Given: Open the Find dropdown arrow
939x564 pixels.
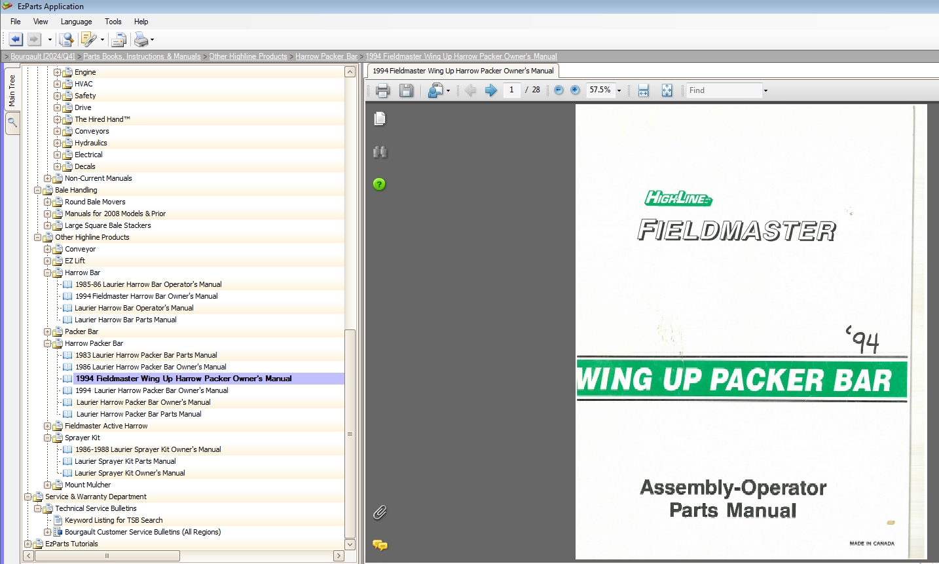Looking at the screenshot, I should pos(764,90).
